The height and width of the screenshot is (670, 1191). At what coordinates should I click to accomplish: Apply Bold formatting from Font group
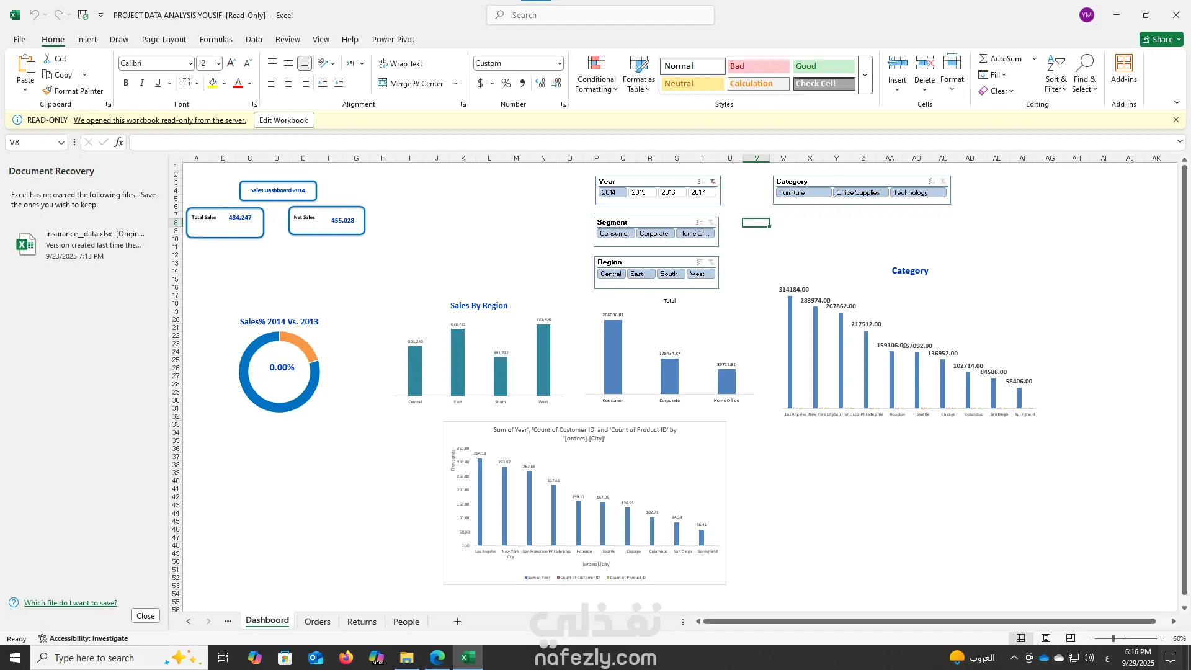[x=126, y=83]
